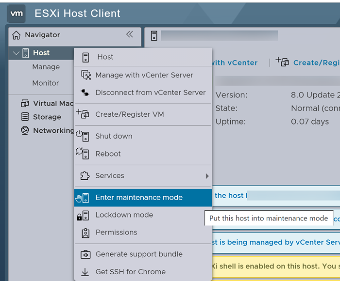Screen dimensions: 340x281
Task: Click Get SSH for Chrome entry
Action: [130, 272]
